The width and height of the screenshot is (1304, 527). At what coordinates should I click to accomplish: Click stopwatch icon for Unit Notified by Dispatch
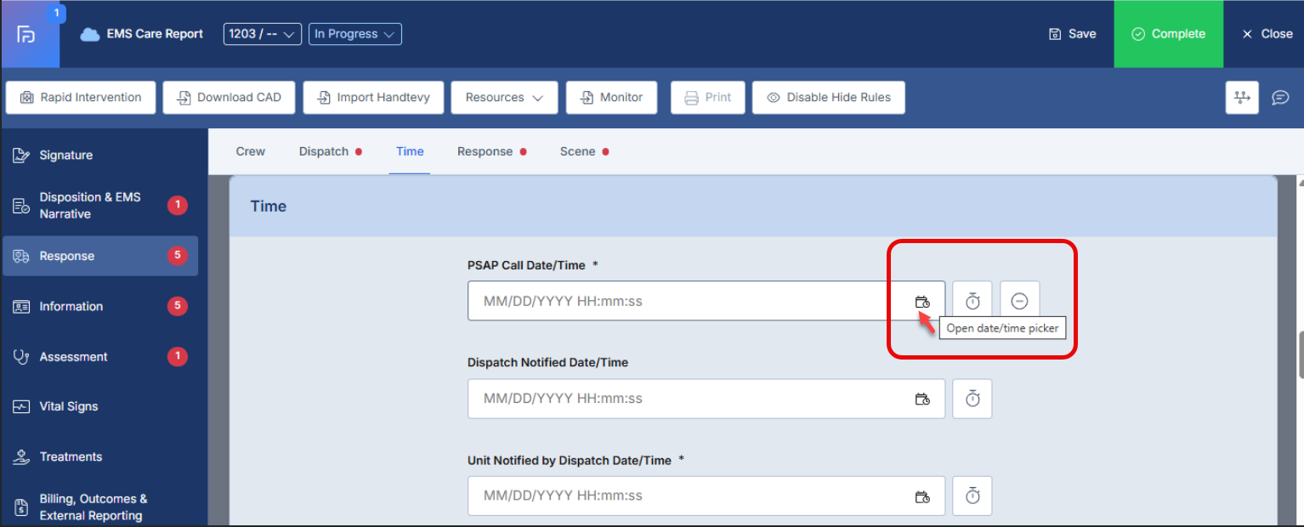pos(972,496)
